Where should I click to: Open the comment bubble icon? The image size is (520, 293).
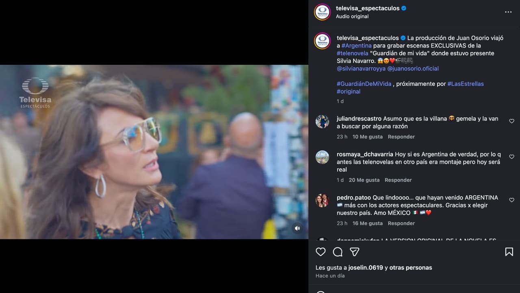pos(338,252)
